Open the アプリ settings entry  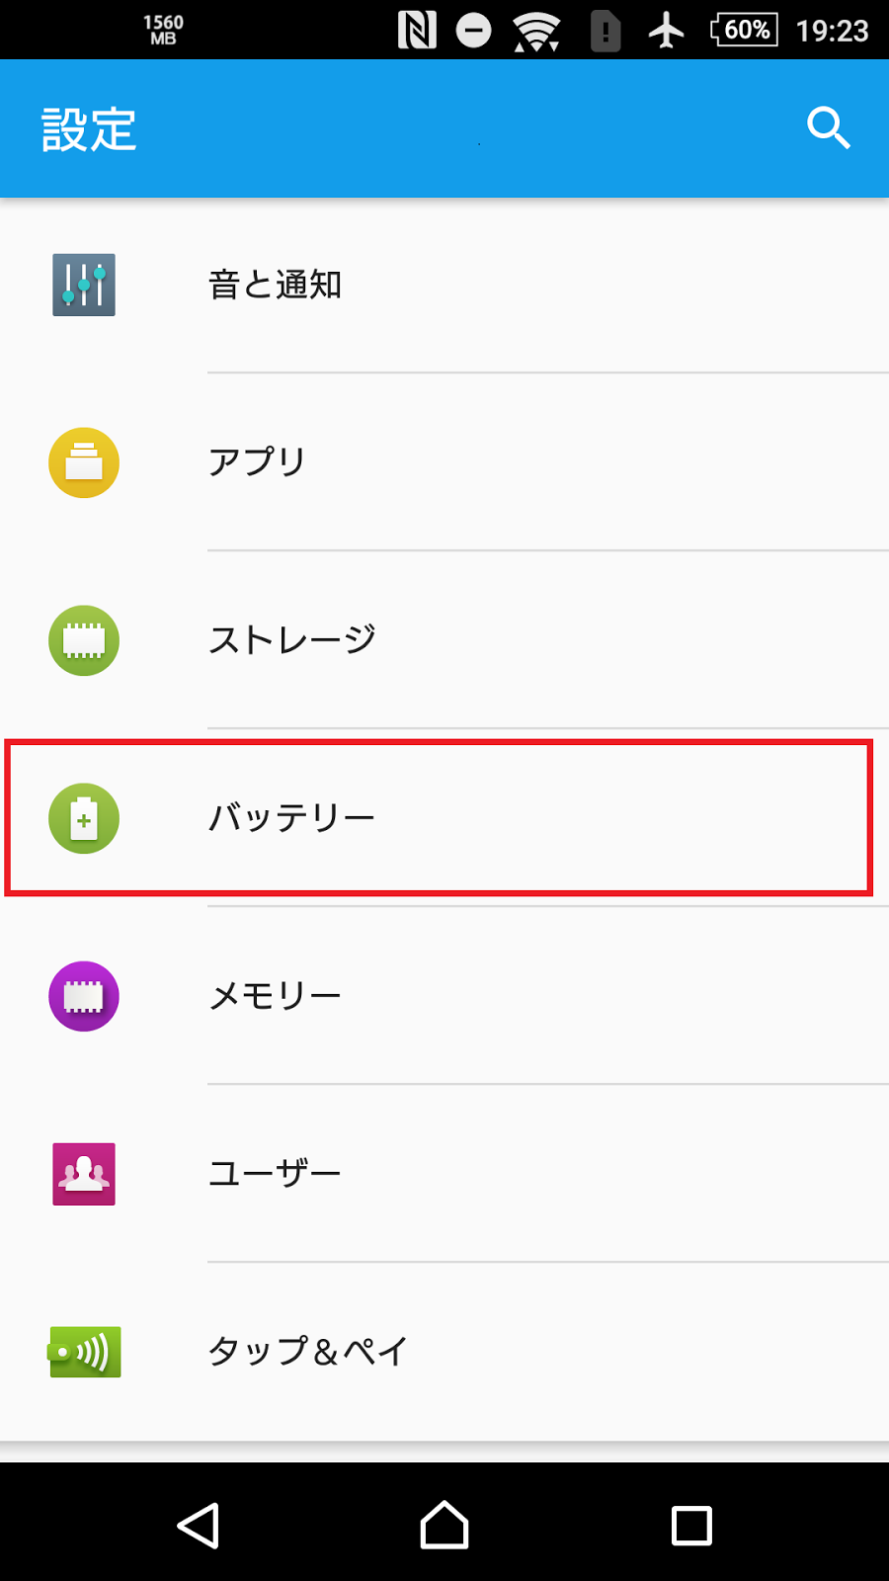tap(444, 462)
